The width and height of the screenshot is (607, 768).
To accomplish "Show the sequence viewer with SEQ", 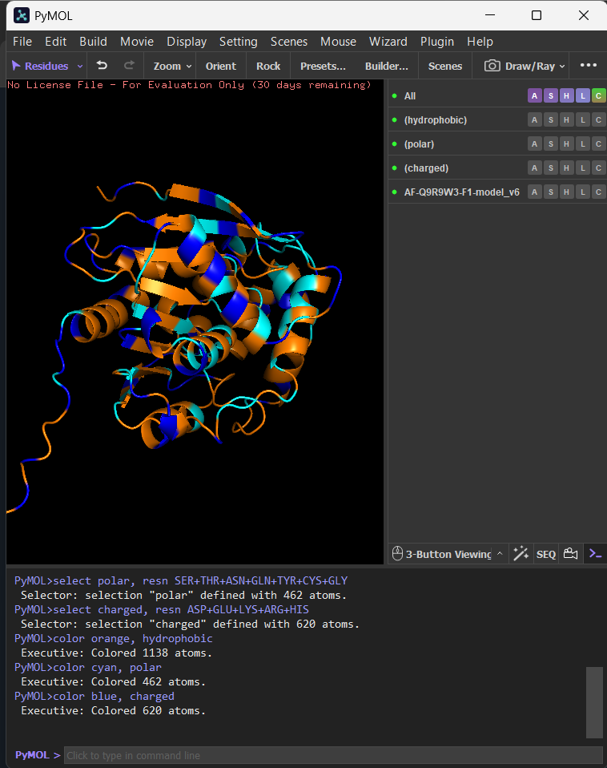I will click(546, 555).
